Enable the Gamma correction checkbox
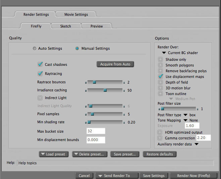Viewport: 221px width, 179px height. [160, 138]
